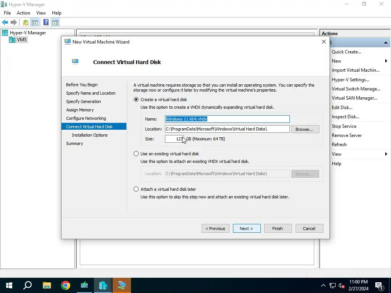This screenshot has height=293, width=391.
Task: Click the virtual disk Name field
Action: 227,119
